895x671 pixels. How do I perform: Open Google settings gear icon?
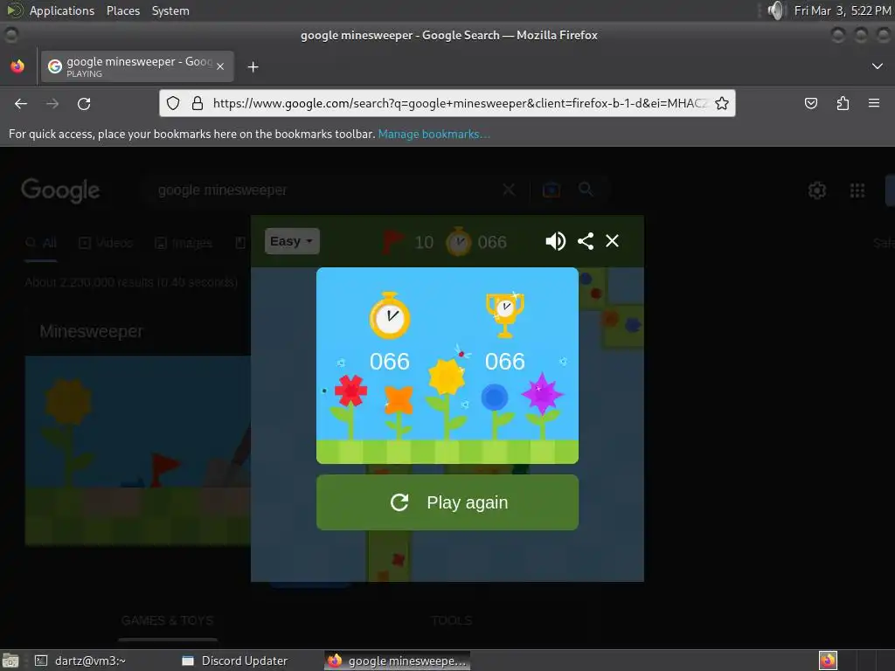[817, 190]
